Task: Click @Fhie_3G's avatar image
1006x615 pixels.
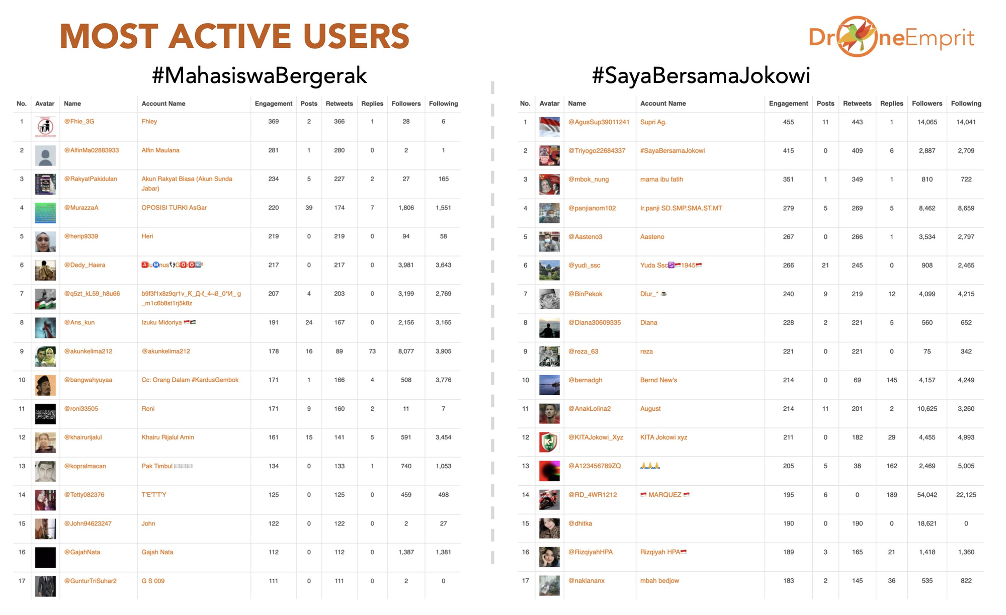Action: pos(45,127)
